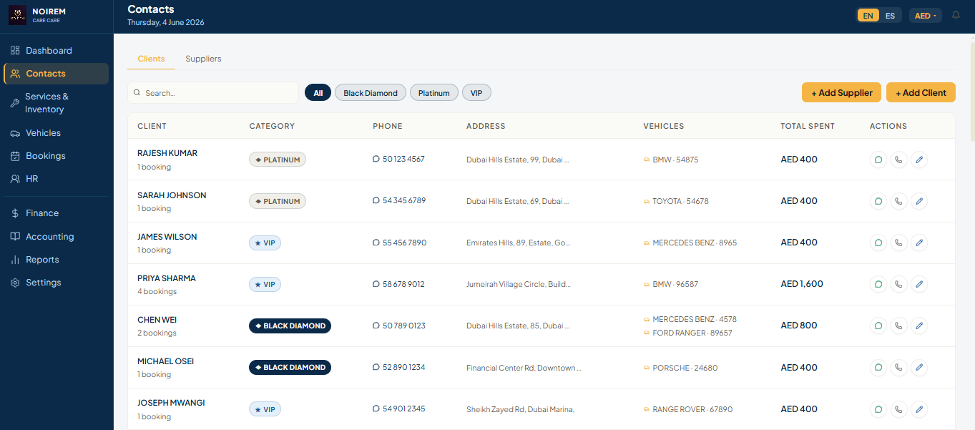Viewport: 975px width, 430px height.
Task: Open the AED currency dropdown
Action: 926,16
